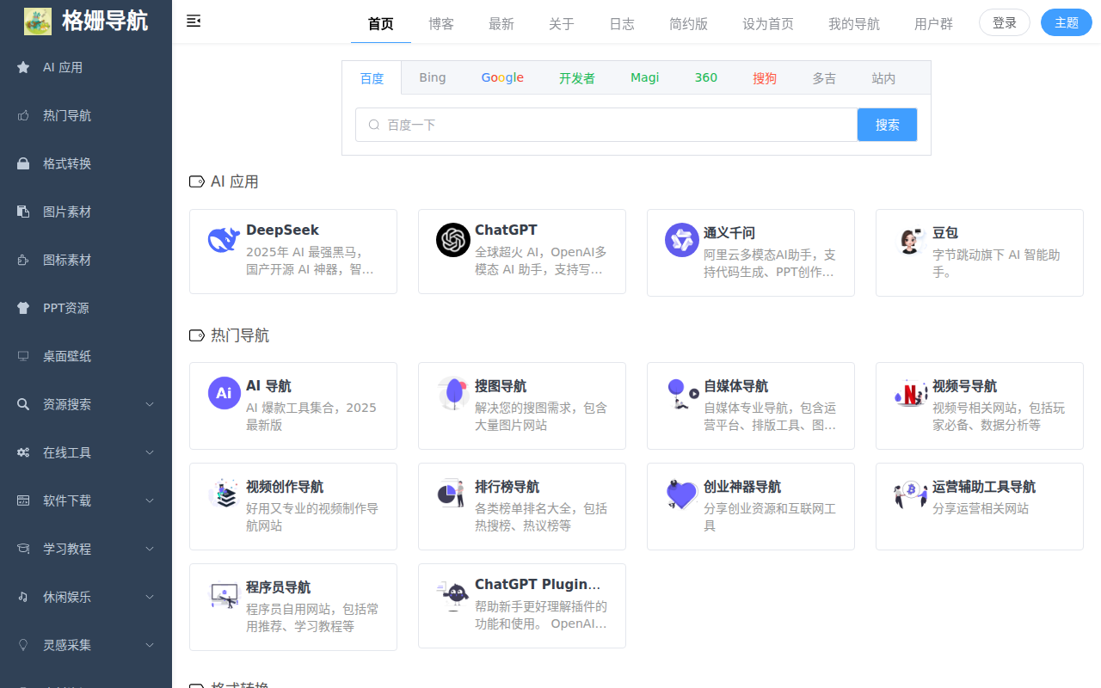The image size is (1101, 688).
Task: Switch to the Google search tab
Action: (502, 77)
